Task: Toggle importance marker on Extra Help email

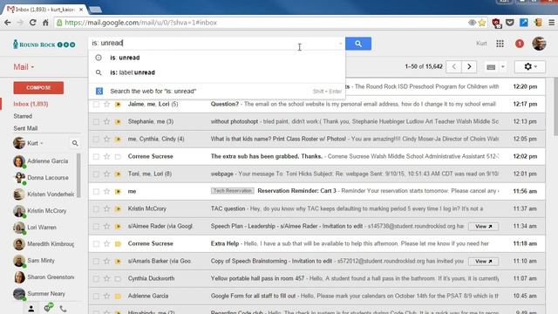Action: point(118,244)
